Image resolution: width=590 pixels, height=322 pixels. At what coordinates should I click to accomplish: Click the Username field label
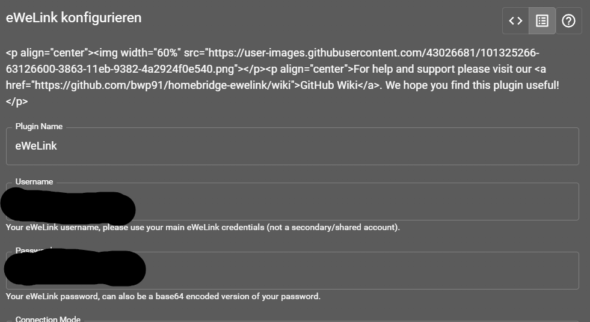click(34, 182)
